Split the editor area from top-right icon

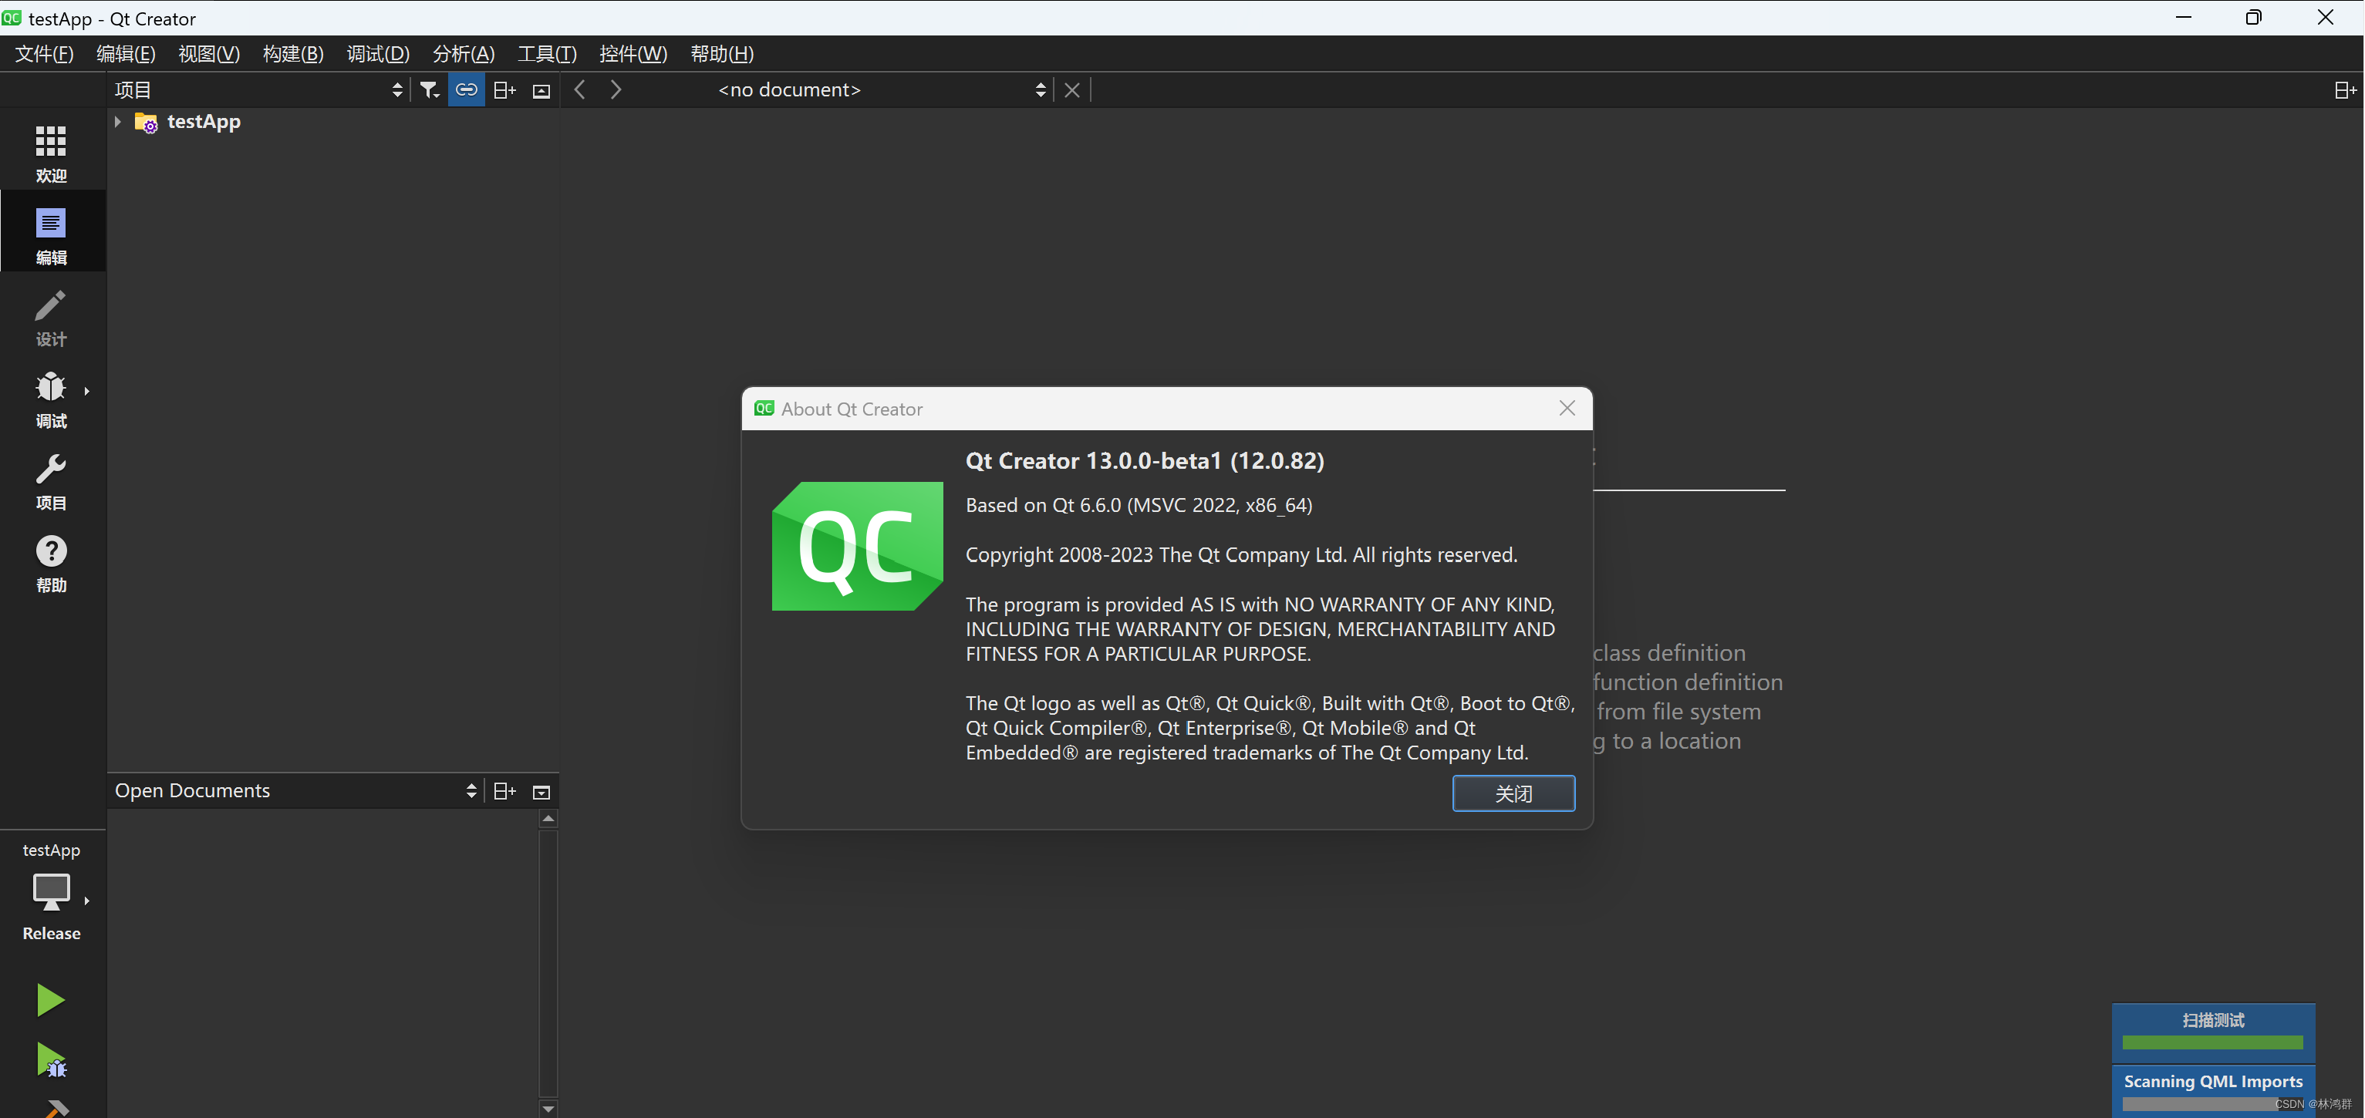pos(2344,90)
